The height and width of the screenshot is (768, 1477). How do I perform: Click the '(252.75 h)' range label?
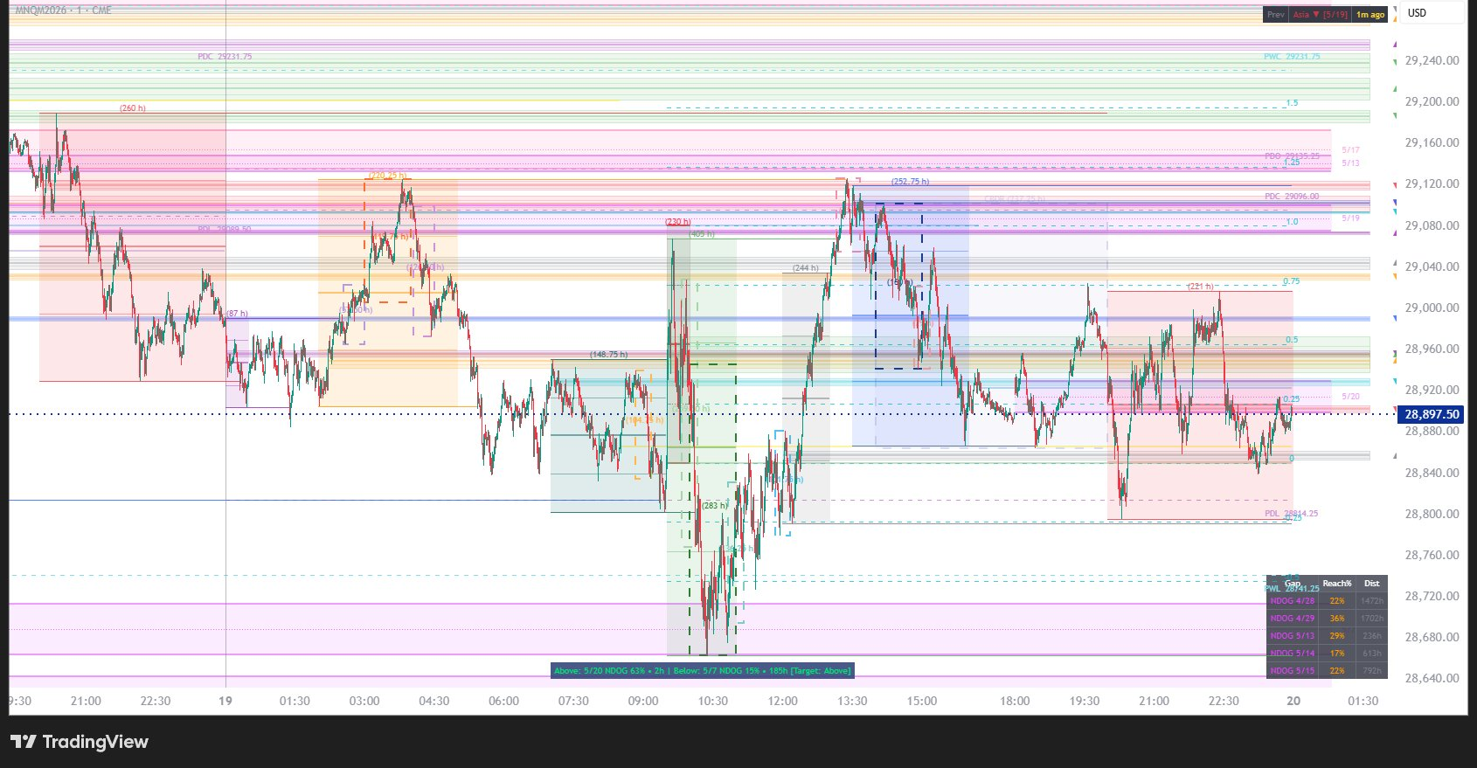[x=911, y=182]
